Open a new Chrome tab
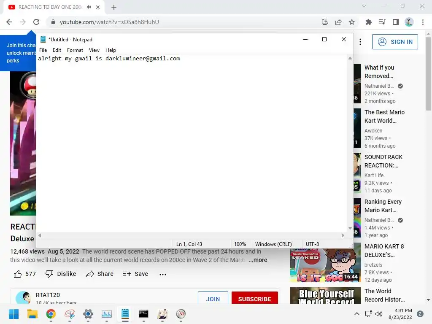Image resolution: width=432 pixels, height=324 pixels. (114, 7)
